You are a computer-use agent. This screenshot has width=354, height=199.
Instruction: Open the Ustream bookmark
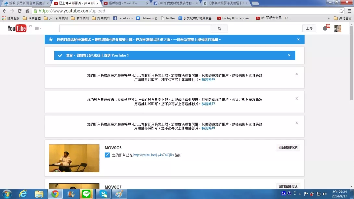[x=147, y=18]
